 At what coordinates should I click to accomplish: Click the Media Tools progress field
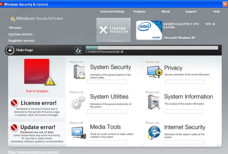point(107,142)
